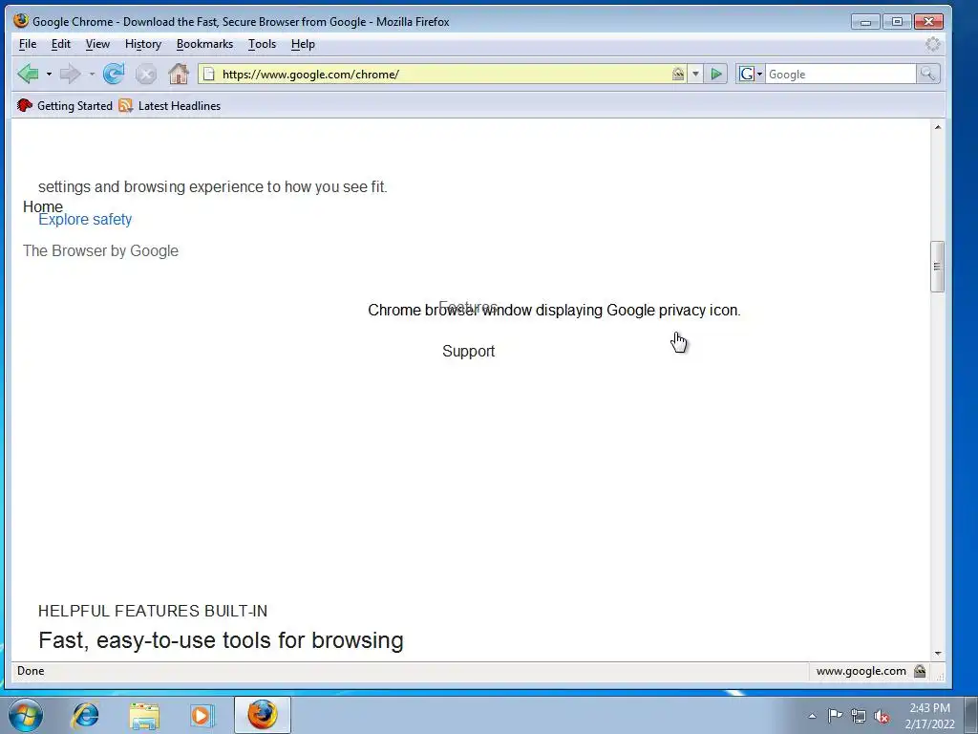This screenshot has height=734, width=978.
Task: Open the Getting Started bookmark
Action: pyautogui.click(x=65, y=105)
